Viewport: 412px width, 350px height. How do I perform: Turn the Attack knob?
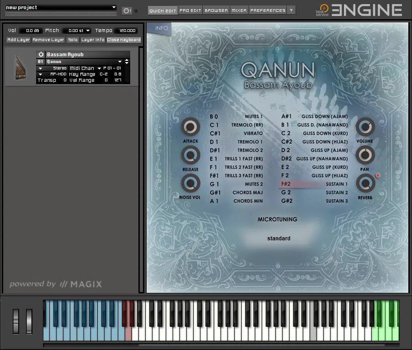pos(190,127)
